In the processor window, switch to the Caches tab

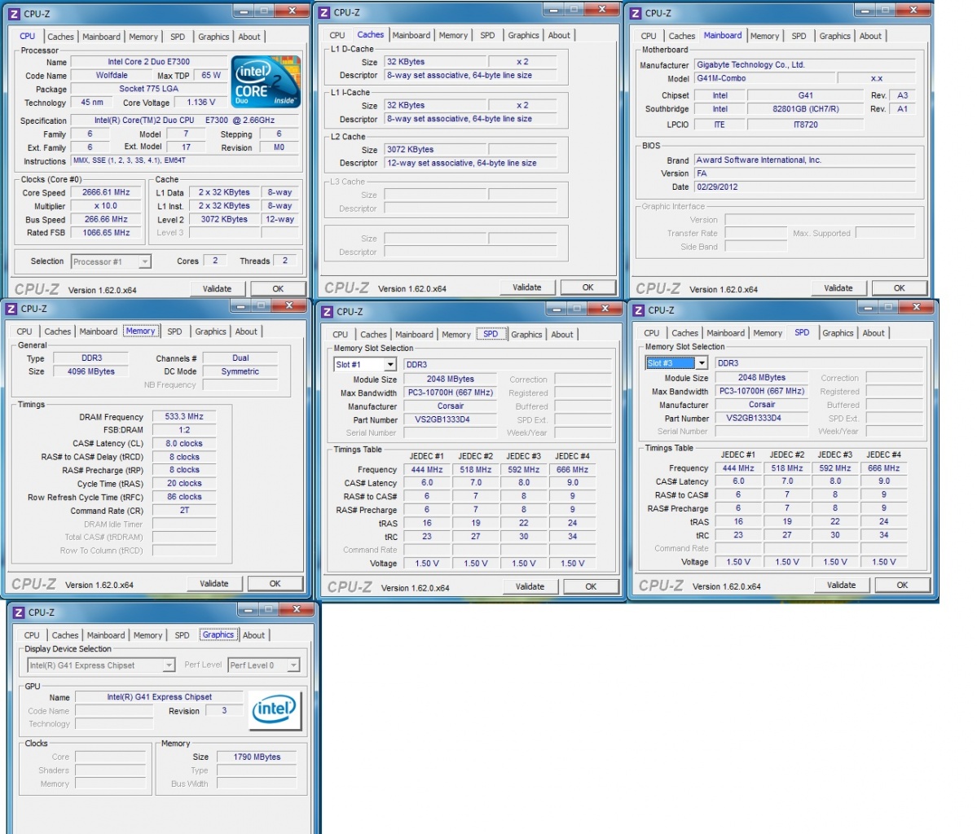60,37
